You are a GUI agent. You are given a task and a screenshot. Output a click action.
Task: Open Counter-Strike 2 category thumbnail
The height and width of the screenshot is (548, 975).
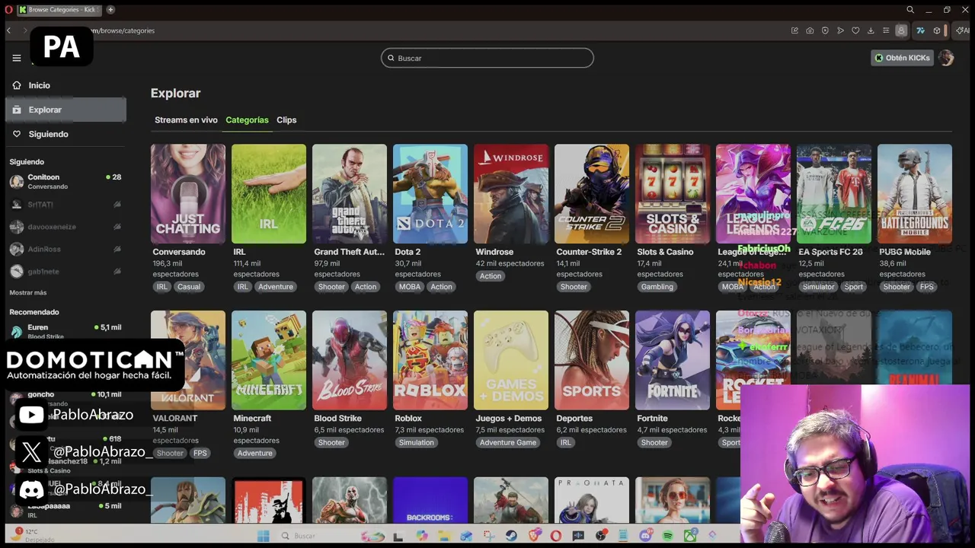(592, 194)
